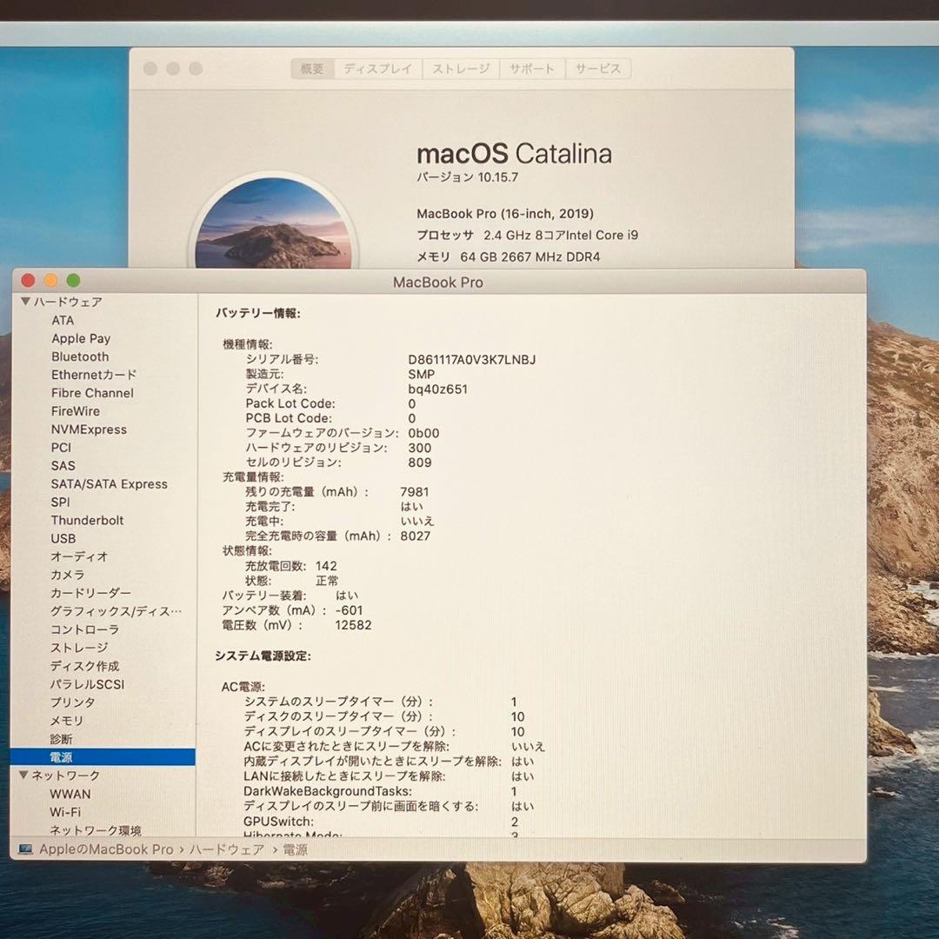Select 診断 in the sidebar
The height and width of the screenshot is (939, 939).
click(61, 739)
